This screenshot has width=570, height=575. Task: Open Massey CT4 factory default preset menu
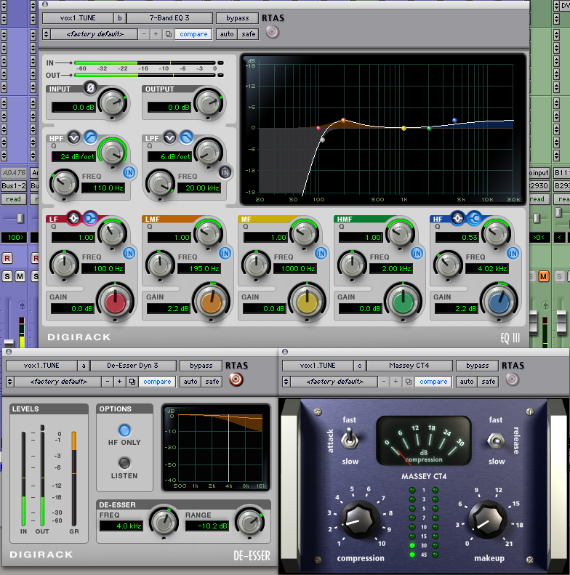pyautogui.click(x=335, y=382)
